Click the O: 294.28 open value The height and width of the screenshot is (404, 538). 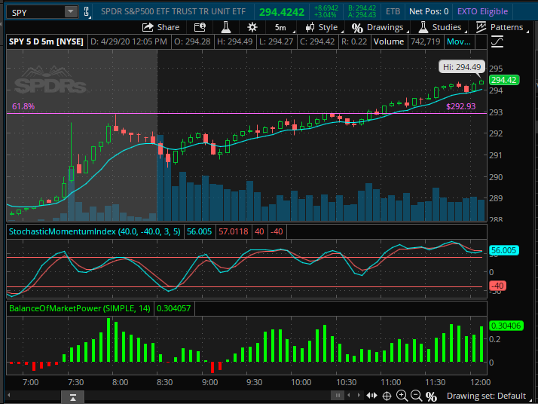tap(192, 41)
